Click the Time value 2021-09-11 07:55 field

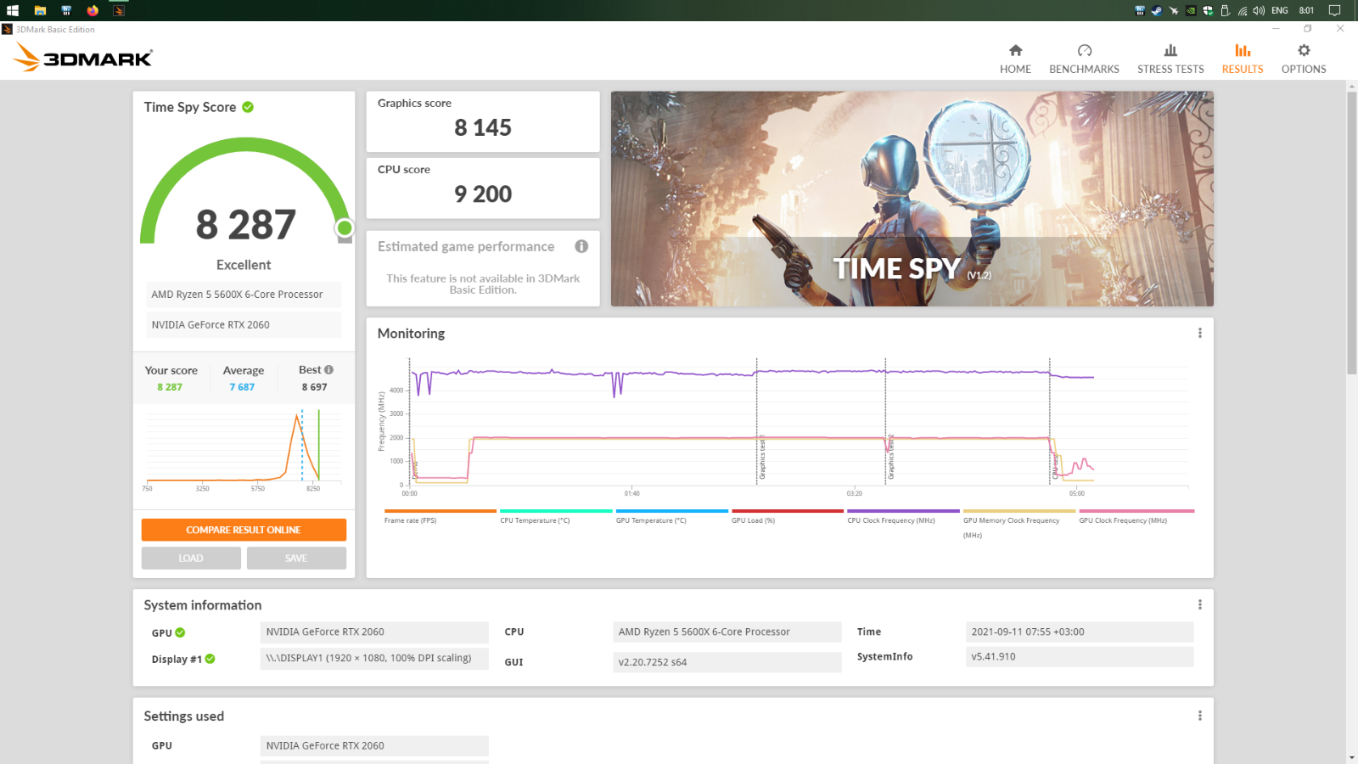(1080, 632)
